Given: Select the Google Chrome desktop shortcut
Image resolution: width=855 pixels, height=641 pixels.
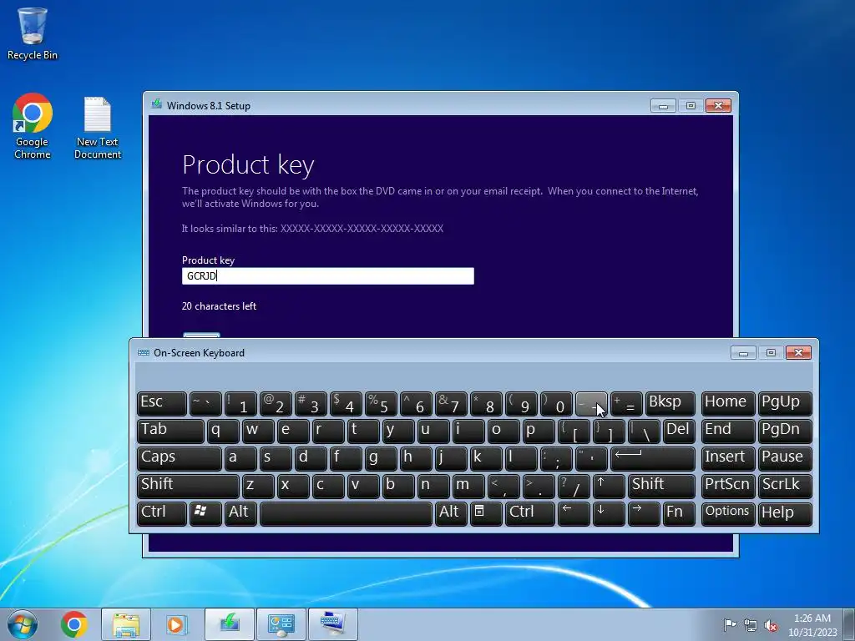Looking at the screenshot, I should point(33,126).
